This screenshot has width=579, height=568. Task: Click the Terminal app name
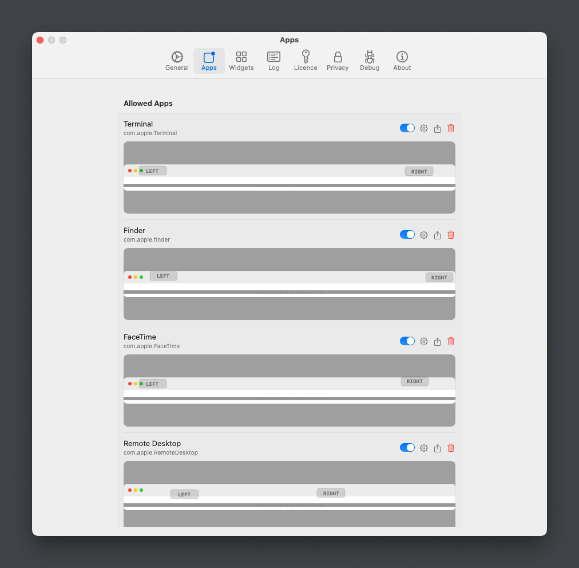click(x=138, y=124)
